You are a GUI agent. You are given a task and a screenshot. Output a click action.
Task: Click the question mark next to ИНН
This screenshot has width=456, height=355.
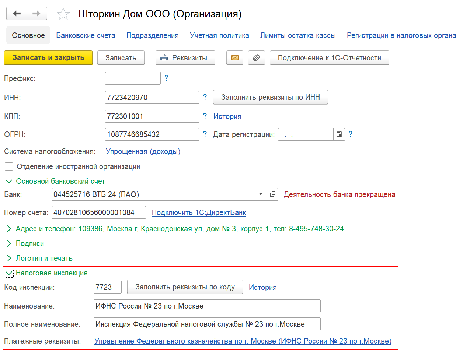point(205,97)
